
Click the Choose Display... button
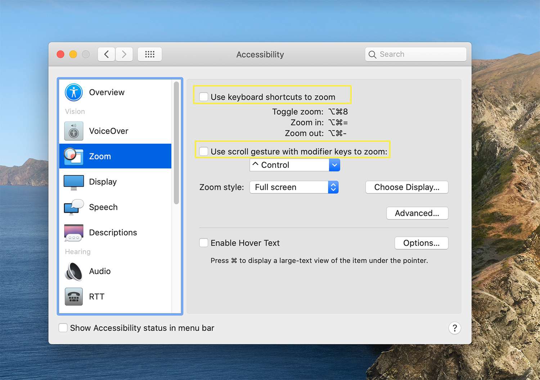[407, 187]
